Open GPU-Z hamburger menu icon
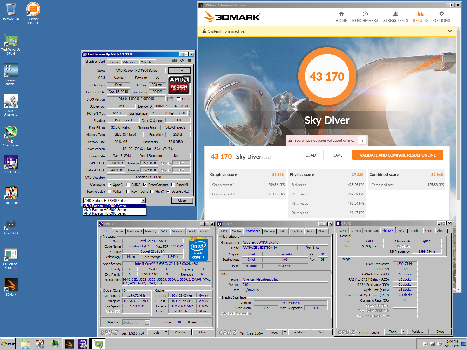Screen dimensions: 467x350 pos(189,60)
